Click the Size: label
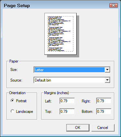Viewport: 121px width, 137px height. click(x=14, y=70)
